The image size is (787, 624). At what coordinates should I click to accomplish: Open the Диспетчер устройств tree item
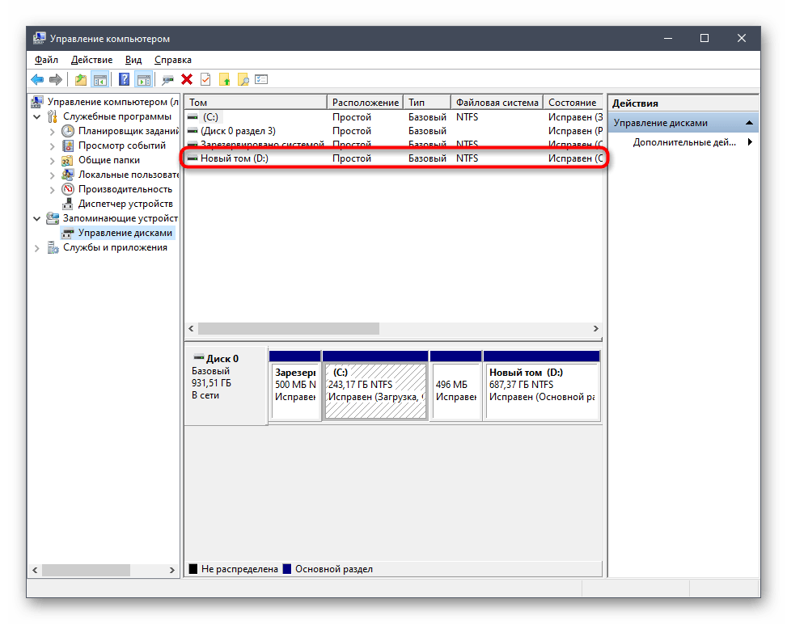pyautogui.click(x=125, y=204)
